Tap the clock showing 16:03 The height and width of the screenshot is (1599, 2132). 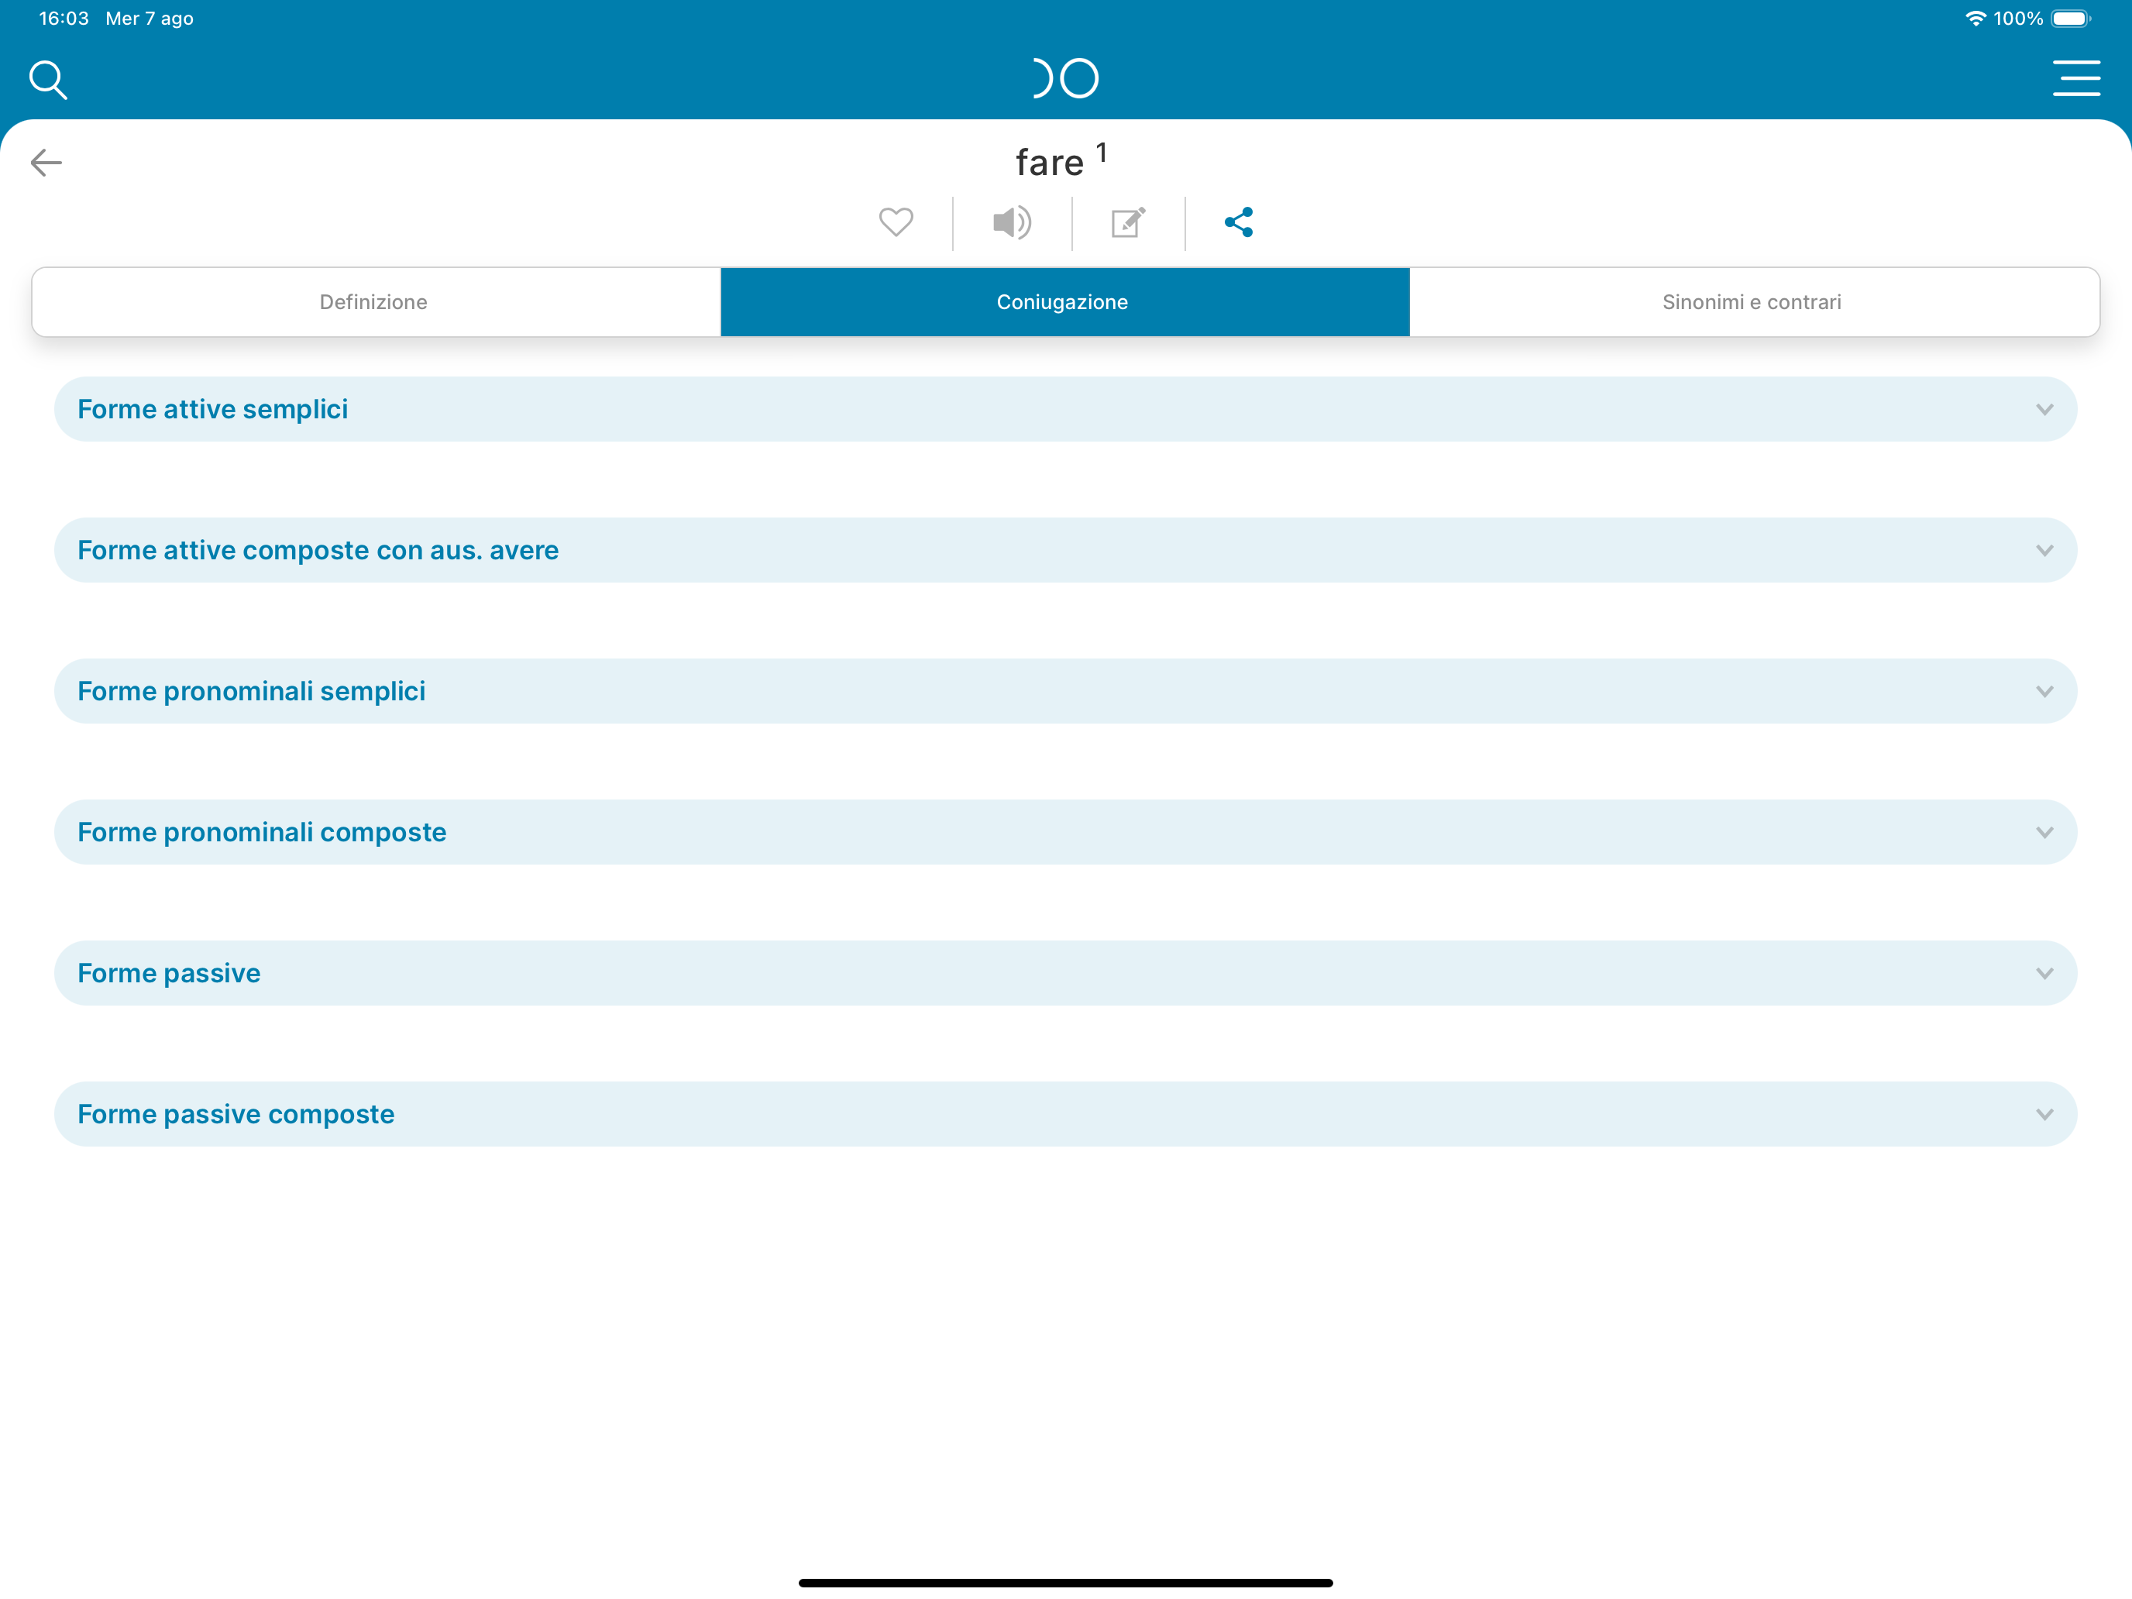pos(64,19)
